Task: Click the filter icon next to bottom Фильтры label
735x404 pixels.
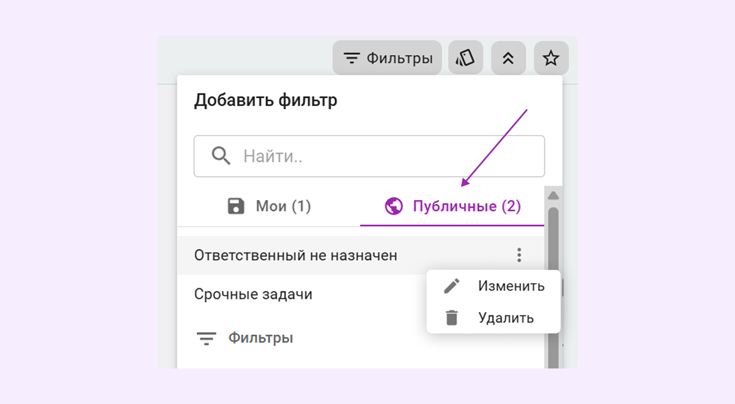Action: pyautogui.click(x=206, y=337)
